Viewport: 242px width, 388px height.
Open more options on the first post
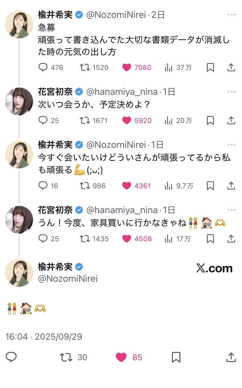coord(231,15)
